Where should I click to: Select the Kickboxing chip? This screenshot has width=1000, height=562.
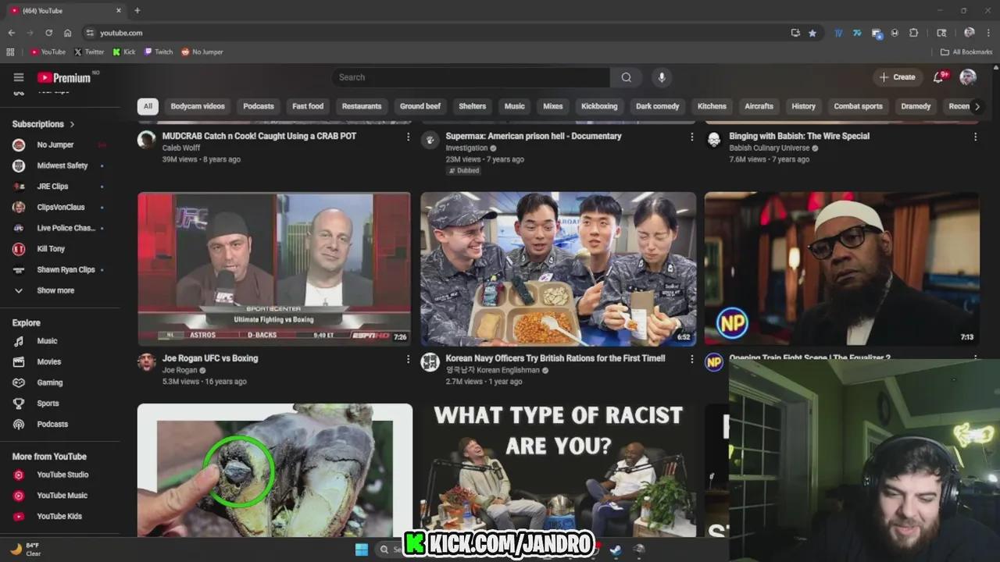[599, 106]
